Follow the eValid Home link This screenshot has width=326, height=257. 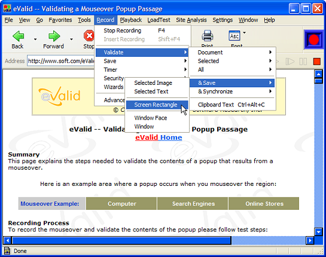pos(159,137)
